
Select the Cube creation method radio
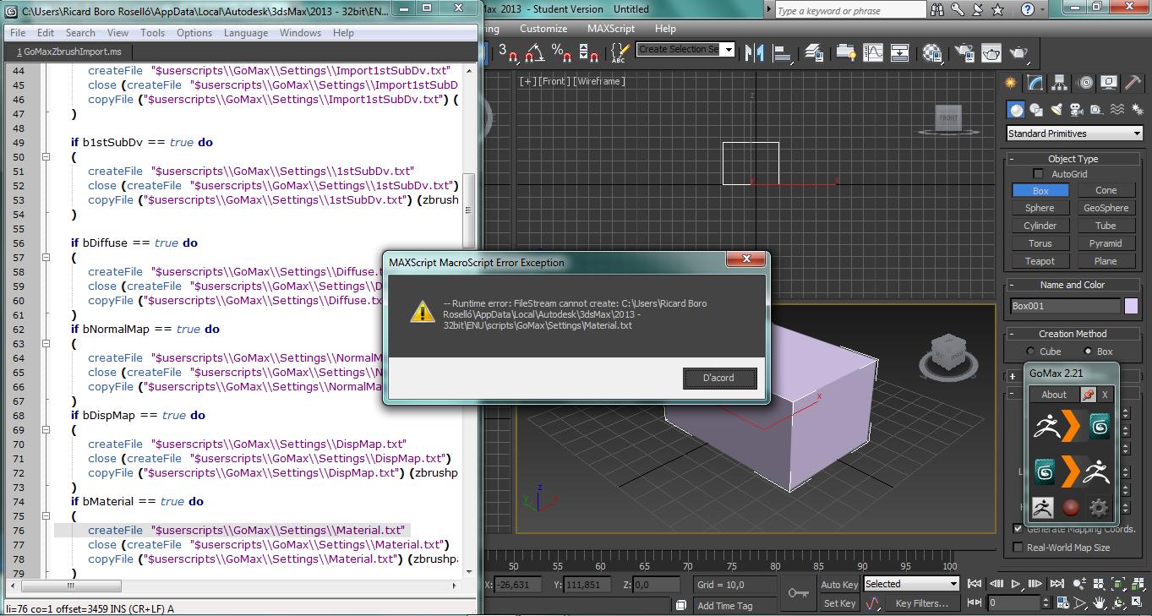(x=1030, y=352)
